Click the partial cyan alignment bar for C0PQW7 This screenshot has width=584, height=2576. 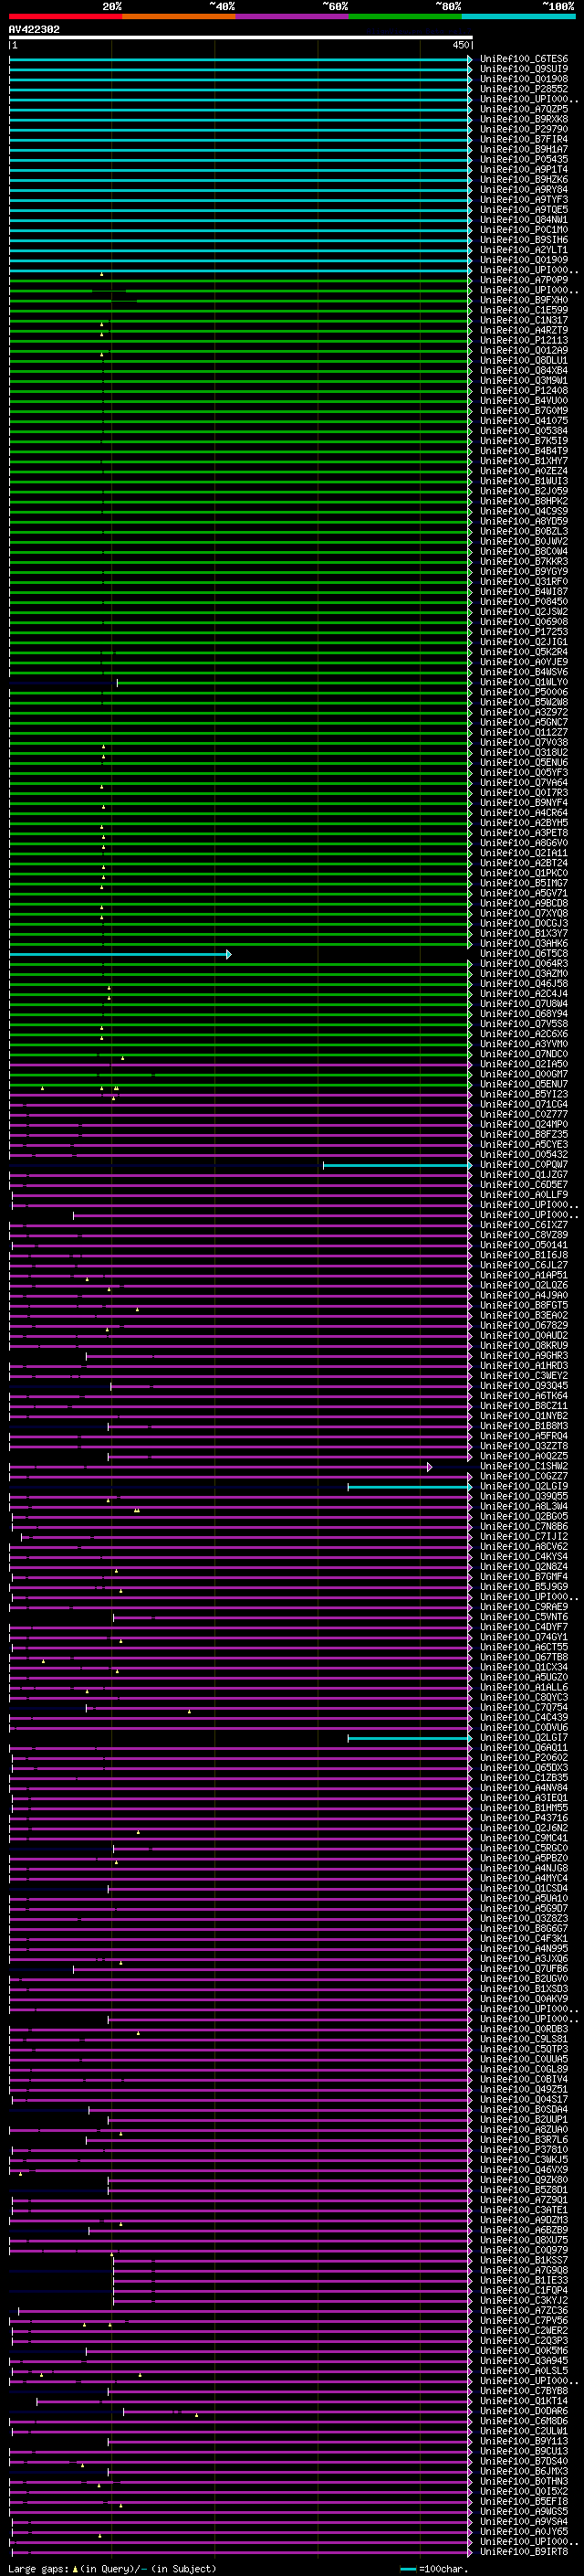(x=396, y=1166)
